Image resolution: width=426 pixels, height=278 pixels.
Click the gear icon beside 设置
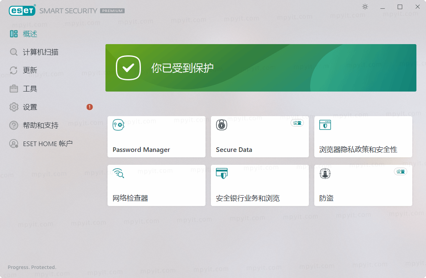coord(14,107)
